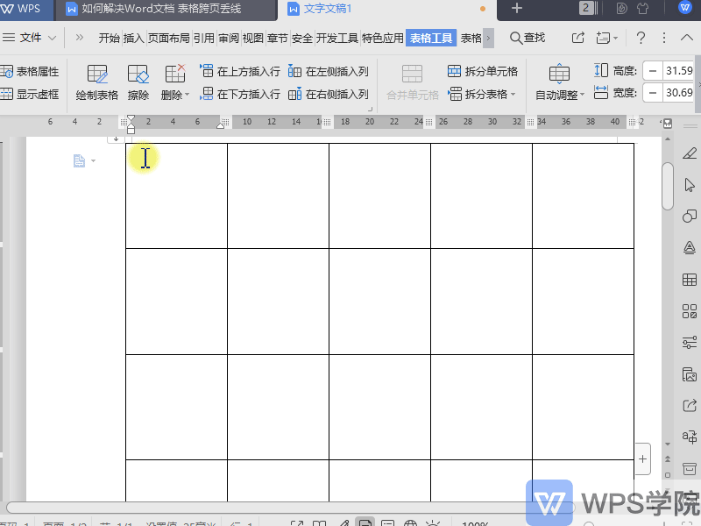
Task: Click the pen tool in right sidebar
Action: (x=690, y=153)
